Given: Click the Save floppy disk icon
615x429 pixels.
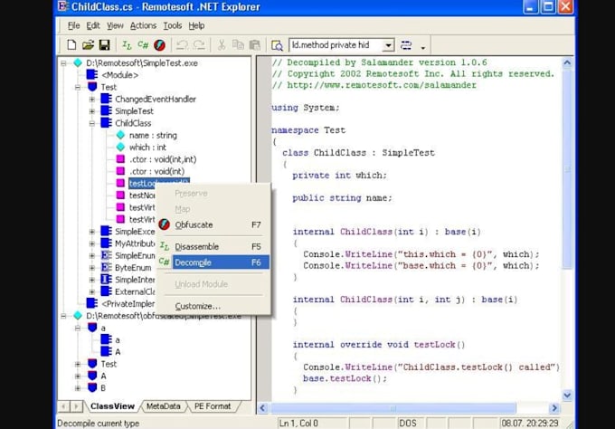Looking at the screenshot, I should click(104, 45).
